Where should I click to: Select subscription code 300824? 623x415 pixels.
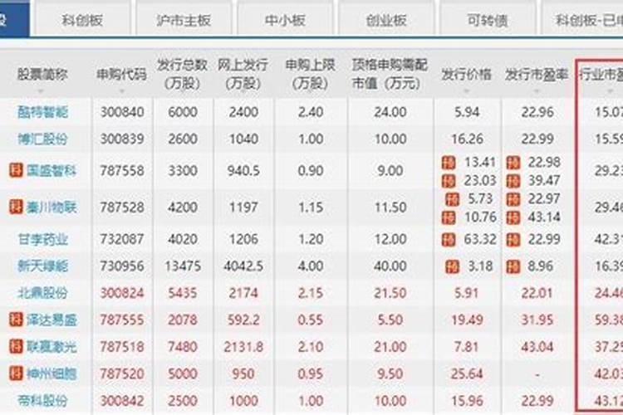(x=122, y=293)
